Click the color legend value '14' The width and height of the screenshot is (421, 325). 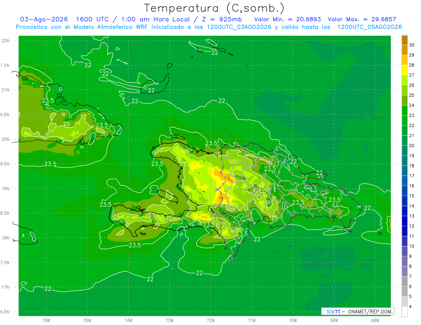[x=412, y=206]
